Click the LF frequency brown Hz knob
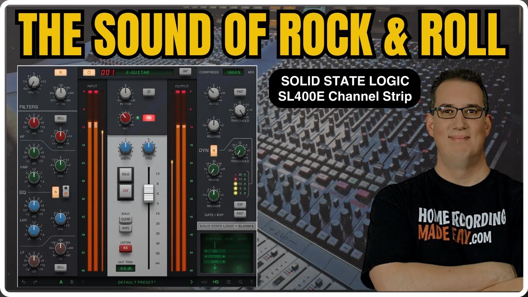 click(61, 248)
